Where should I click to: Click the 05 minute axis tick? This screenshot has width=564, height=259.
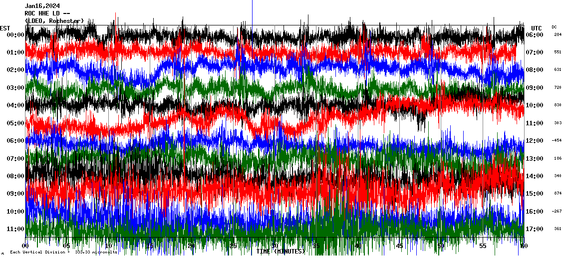(x=67, y=246)
